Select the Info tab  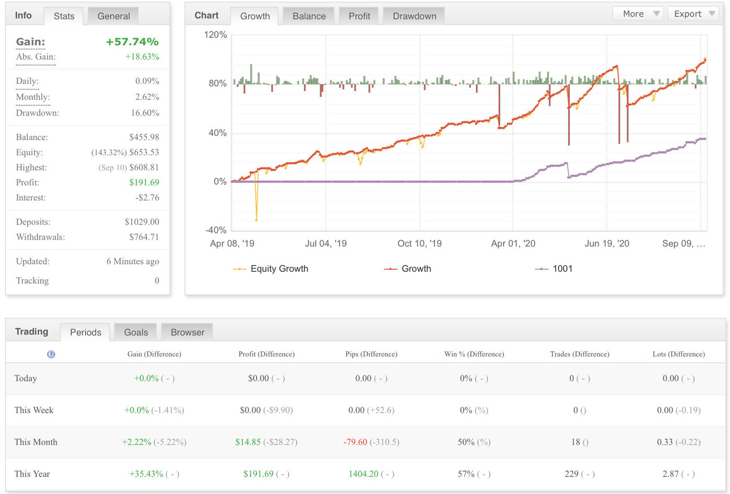tap(23, 15)
